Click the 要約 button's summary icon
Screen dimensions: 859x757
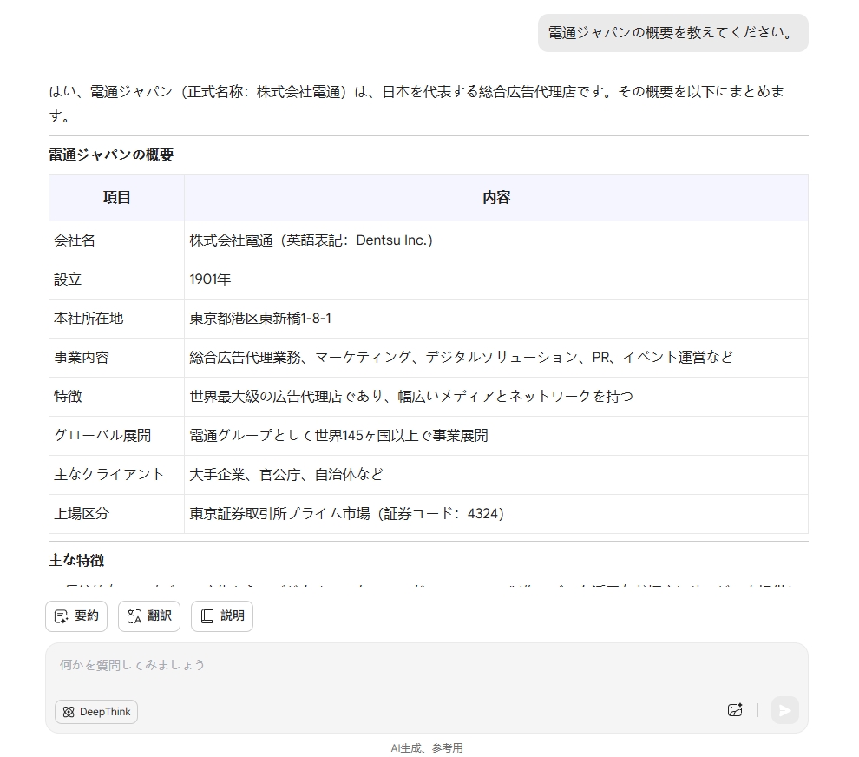point(62,616)
